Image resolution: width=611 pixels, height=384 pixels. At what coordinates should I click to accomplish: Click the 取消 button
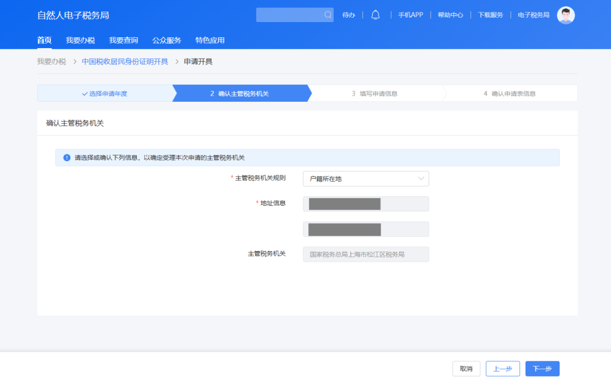(466, 369)
